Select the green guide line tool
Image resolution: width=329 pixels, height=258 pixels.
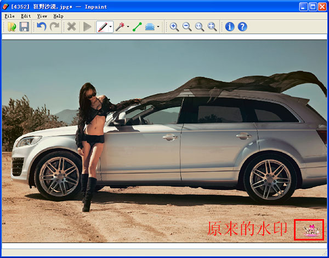pyautogui.click(x=137, y=27)
